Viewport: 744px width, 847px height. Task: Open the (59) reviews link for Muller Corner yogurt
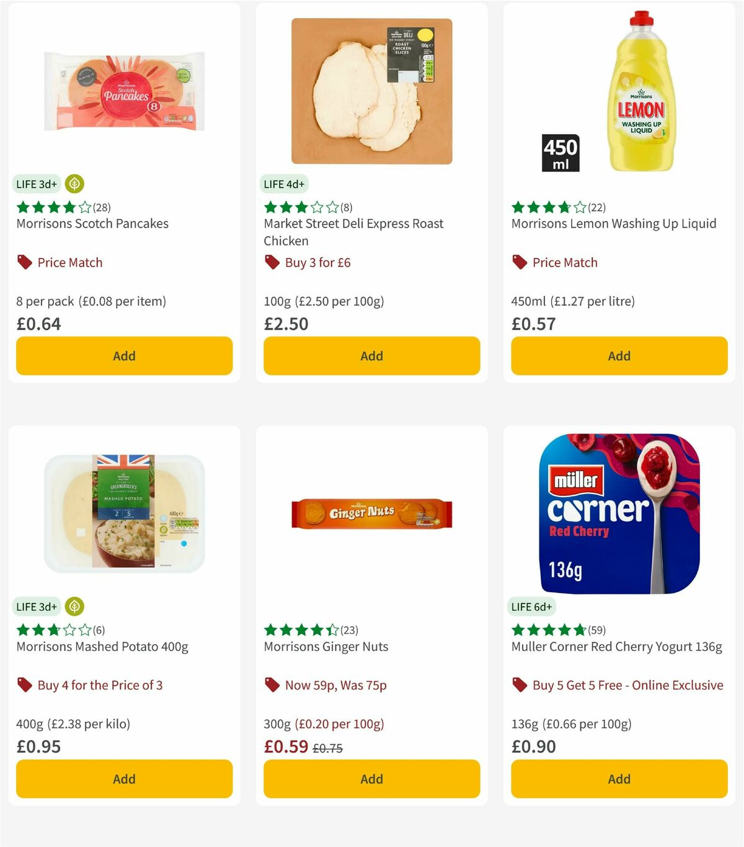coord(596,630)
